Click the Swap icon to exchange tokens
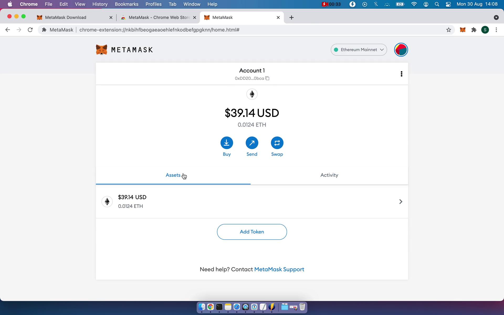504x315 pixels. (277, 143)
